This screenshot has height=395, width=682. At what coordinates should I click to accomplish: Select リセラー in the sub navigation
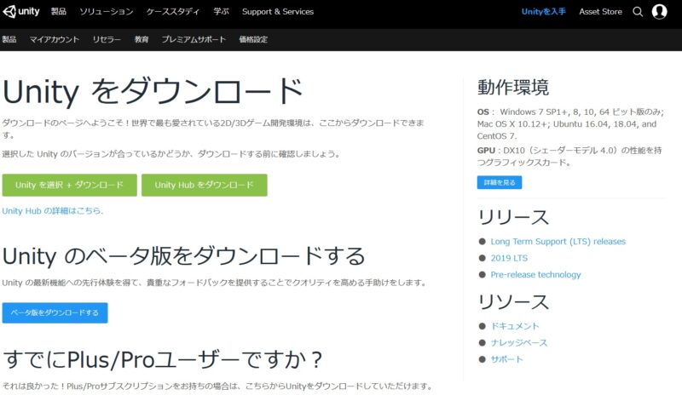pyautogui.click(x=107, y=39)
